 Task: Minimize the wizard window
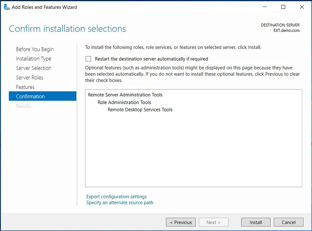tap(265, 7)
